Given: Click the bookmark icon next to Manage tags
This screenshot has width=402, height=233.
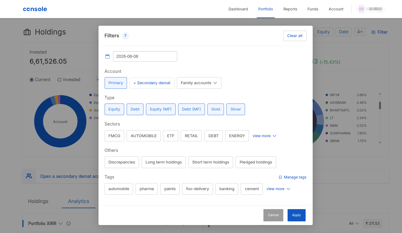Looking at the screenshot, I should click(280, 177).
